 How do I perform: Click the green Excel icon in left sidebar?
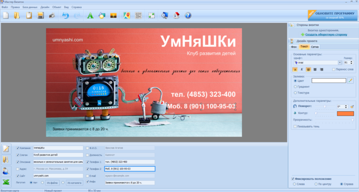click(x=7, y=182)
